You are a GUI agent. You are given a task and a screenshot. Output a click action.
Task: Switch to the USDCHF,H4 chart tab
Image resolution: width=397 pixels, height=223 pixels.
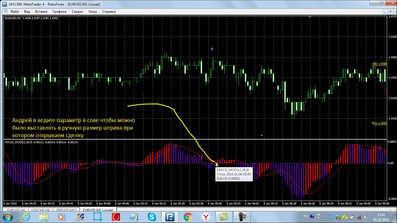(40, 210)
